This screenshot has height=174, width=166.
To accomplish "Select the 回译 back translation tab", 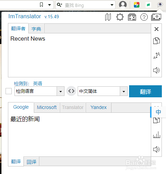I will [31, 162].
